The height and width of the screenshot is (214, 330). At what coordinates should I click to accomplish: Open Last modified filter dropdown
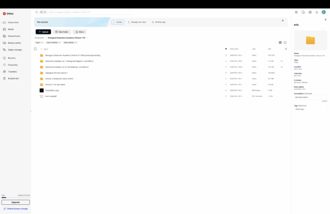(x=52, y=42)
